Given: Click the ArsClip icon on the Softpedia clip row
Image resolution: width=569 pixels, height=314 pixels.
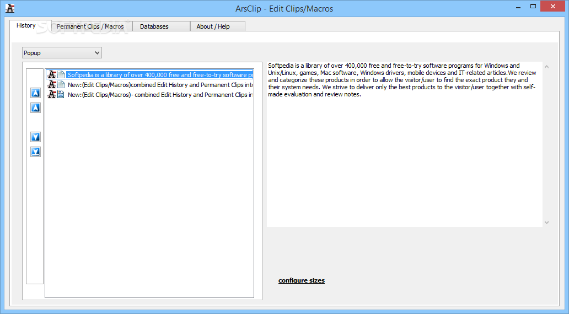Looking at the screenshot, I should (52, 75).
